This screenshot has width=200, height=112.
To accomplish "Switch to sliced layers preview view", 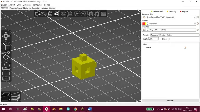I will [16, 97].
